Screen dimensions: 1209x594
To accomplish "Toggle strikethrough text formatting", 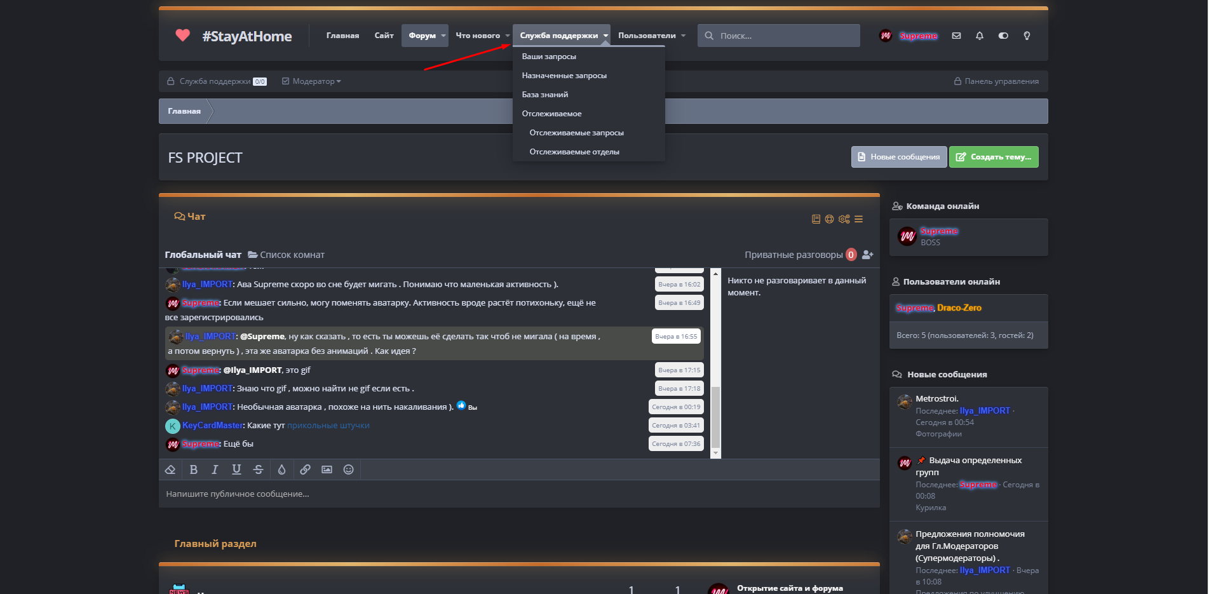I will pyautogui.click(x=258, y=469).
